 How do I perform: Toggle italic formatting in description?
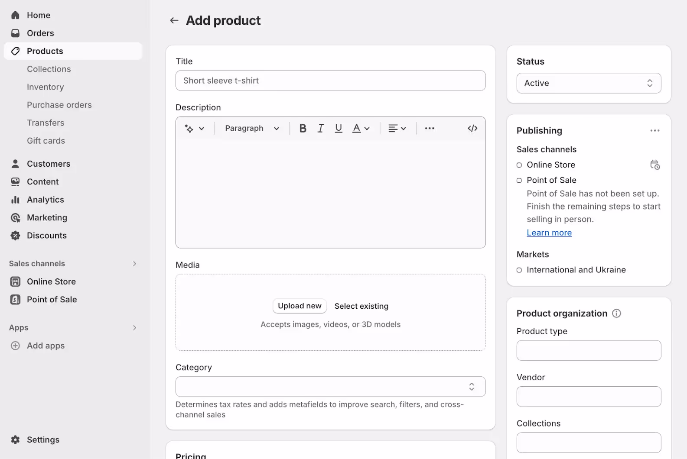click(320, 128)
